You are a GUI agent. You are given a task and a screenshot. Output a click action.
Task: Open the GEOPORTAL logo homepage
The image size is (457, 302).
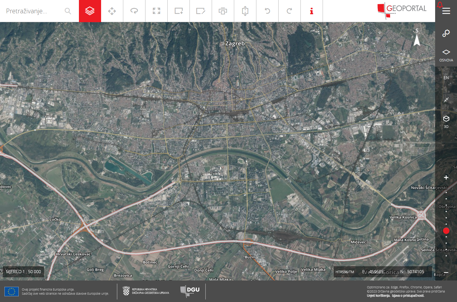click(x=402, y=10)
